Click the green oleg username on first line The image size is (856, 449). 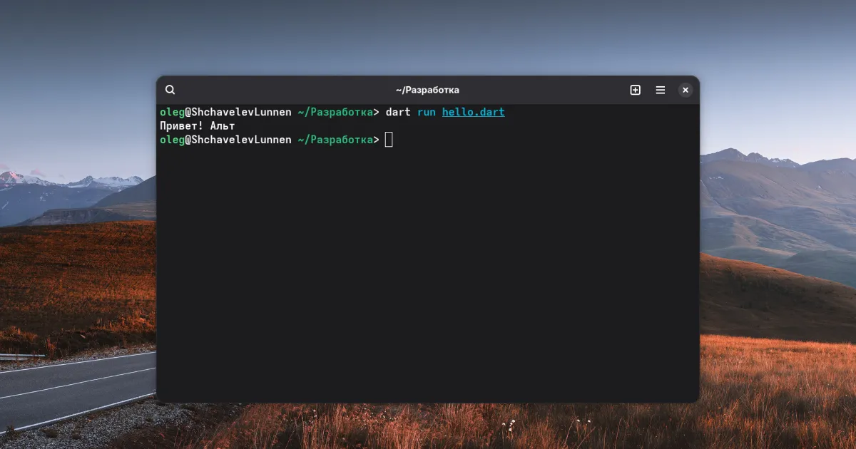[172, 112]
